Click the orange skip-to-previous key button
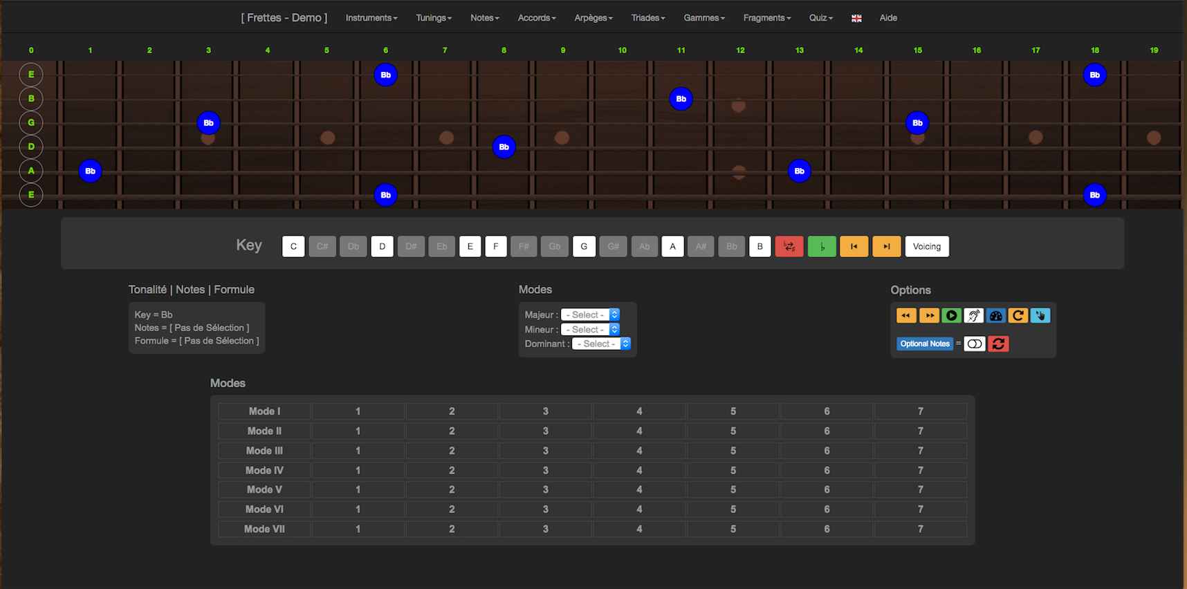Screen dimensions: 1187x589 [854, 247]
